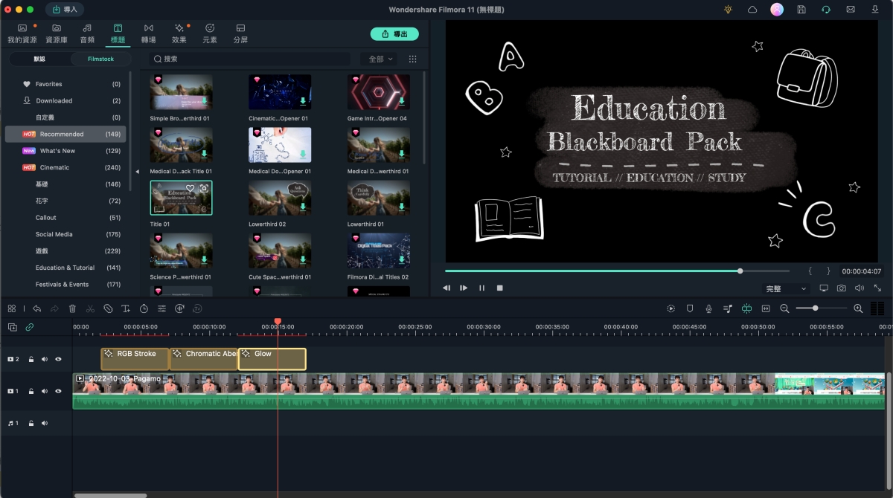Mute audio track 1 speaker icon
This screenshot has width=893, height=498.
pyautogui.click(x=45, y=423)
